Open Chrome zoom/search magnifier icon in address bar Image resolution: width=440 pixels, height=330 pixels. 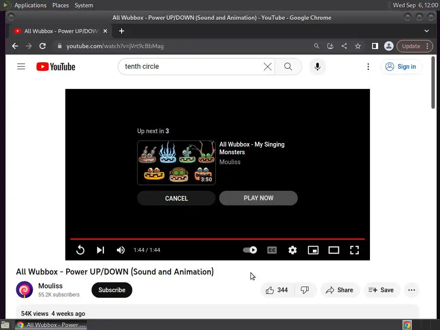317,46
